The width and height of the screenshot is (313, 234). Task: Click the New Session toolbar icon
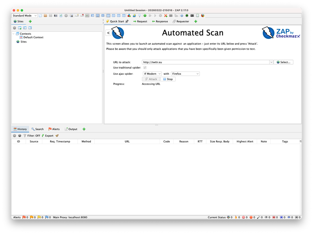40,16
